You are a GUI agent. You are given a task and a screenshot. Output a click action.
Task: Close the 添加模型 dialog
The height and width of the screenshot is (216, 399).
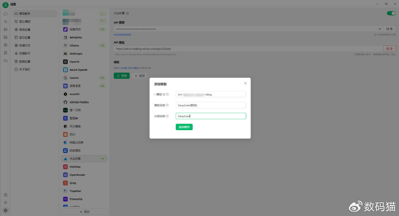click(x=245, y=83)
